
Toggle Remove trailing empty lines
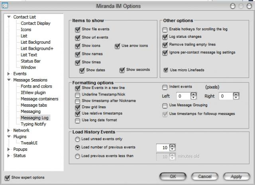click(x=165, y=45)
